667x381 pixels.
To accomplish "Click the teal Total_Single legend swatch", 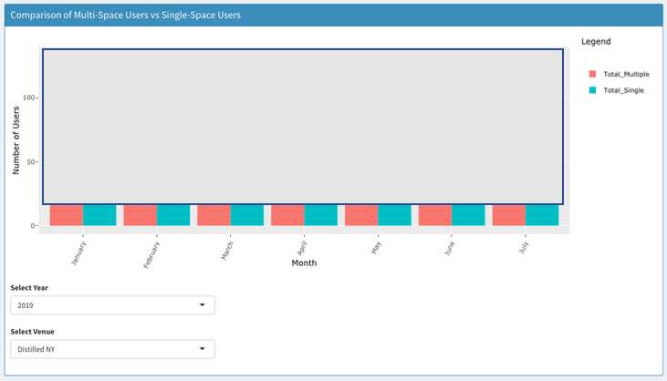I will pyautogui.click(x=592, y=90).
